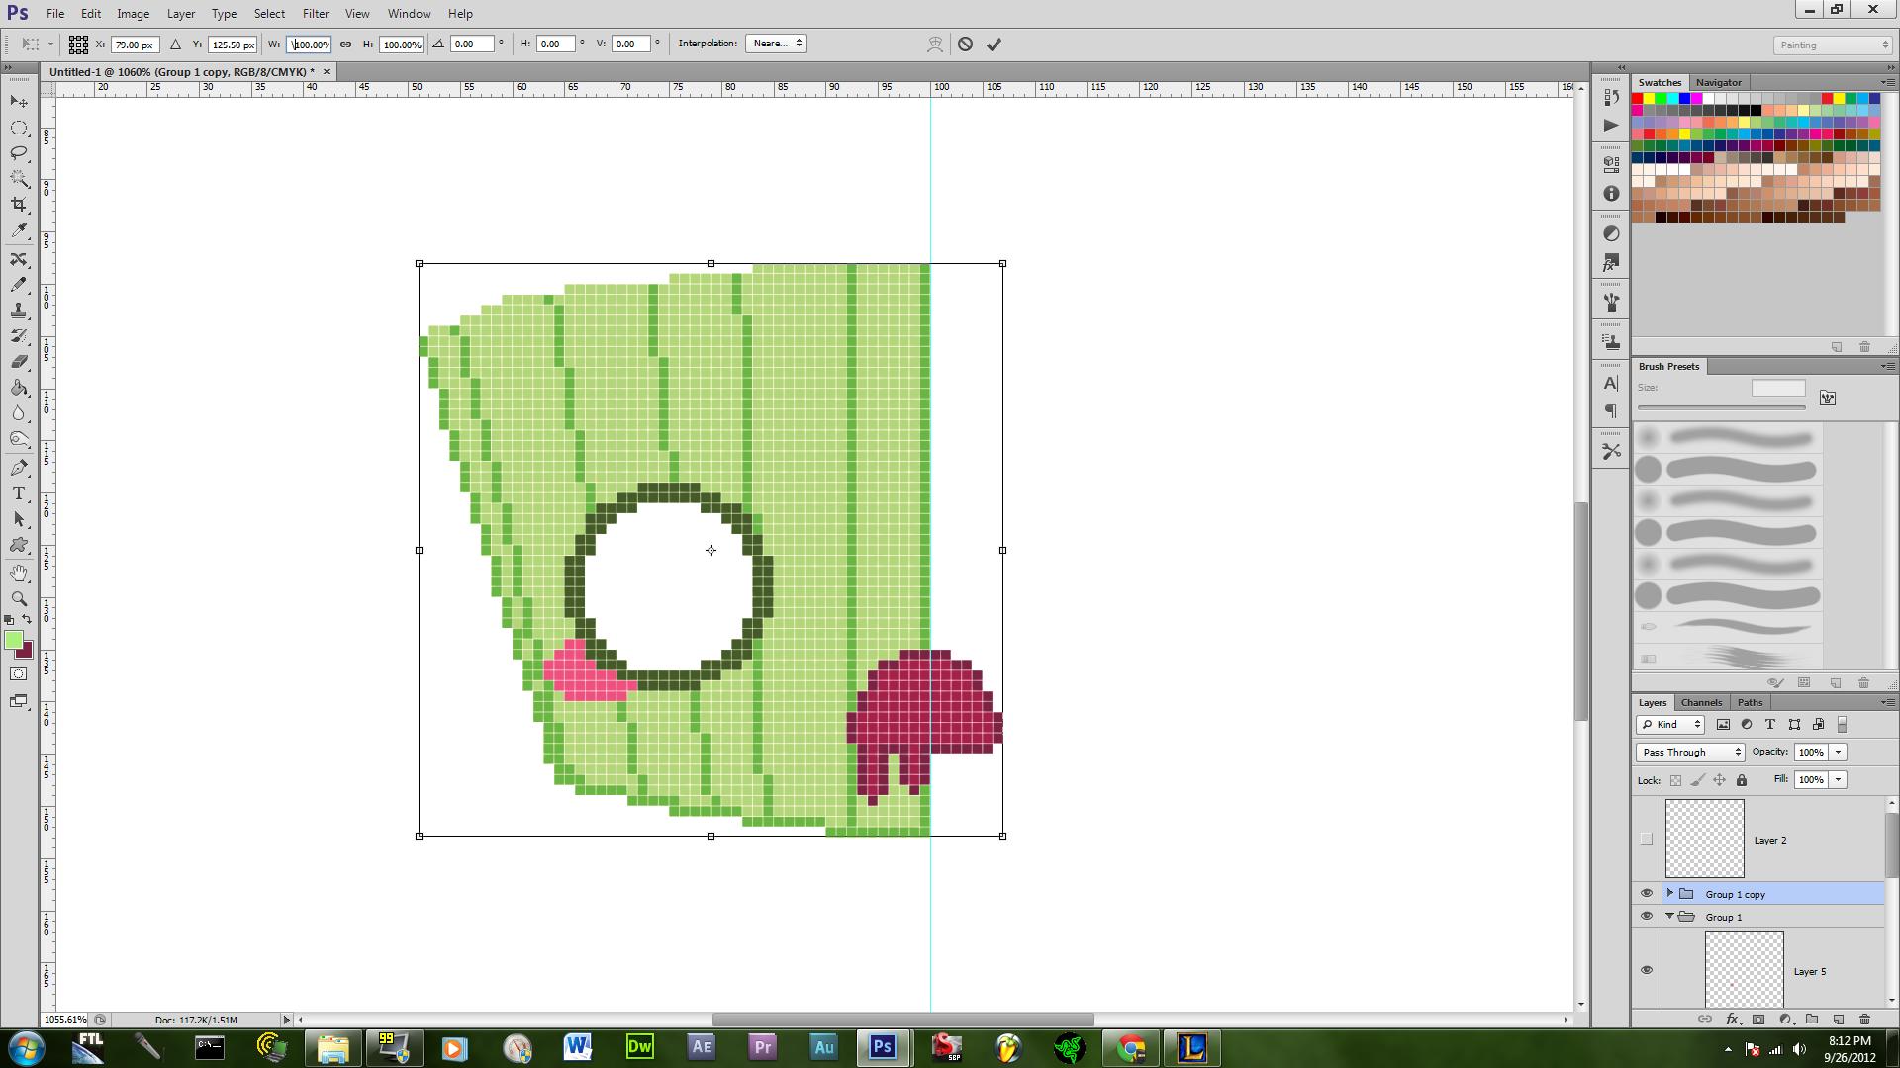Viewport: 1900px width, 1068px height.
Task: Toggle lock all padlock
Action: click(x=1742, y=780)
